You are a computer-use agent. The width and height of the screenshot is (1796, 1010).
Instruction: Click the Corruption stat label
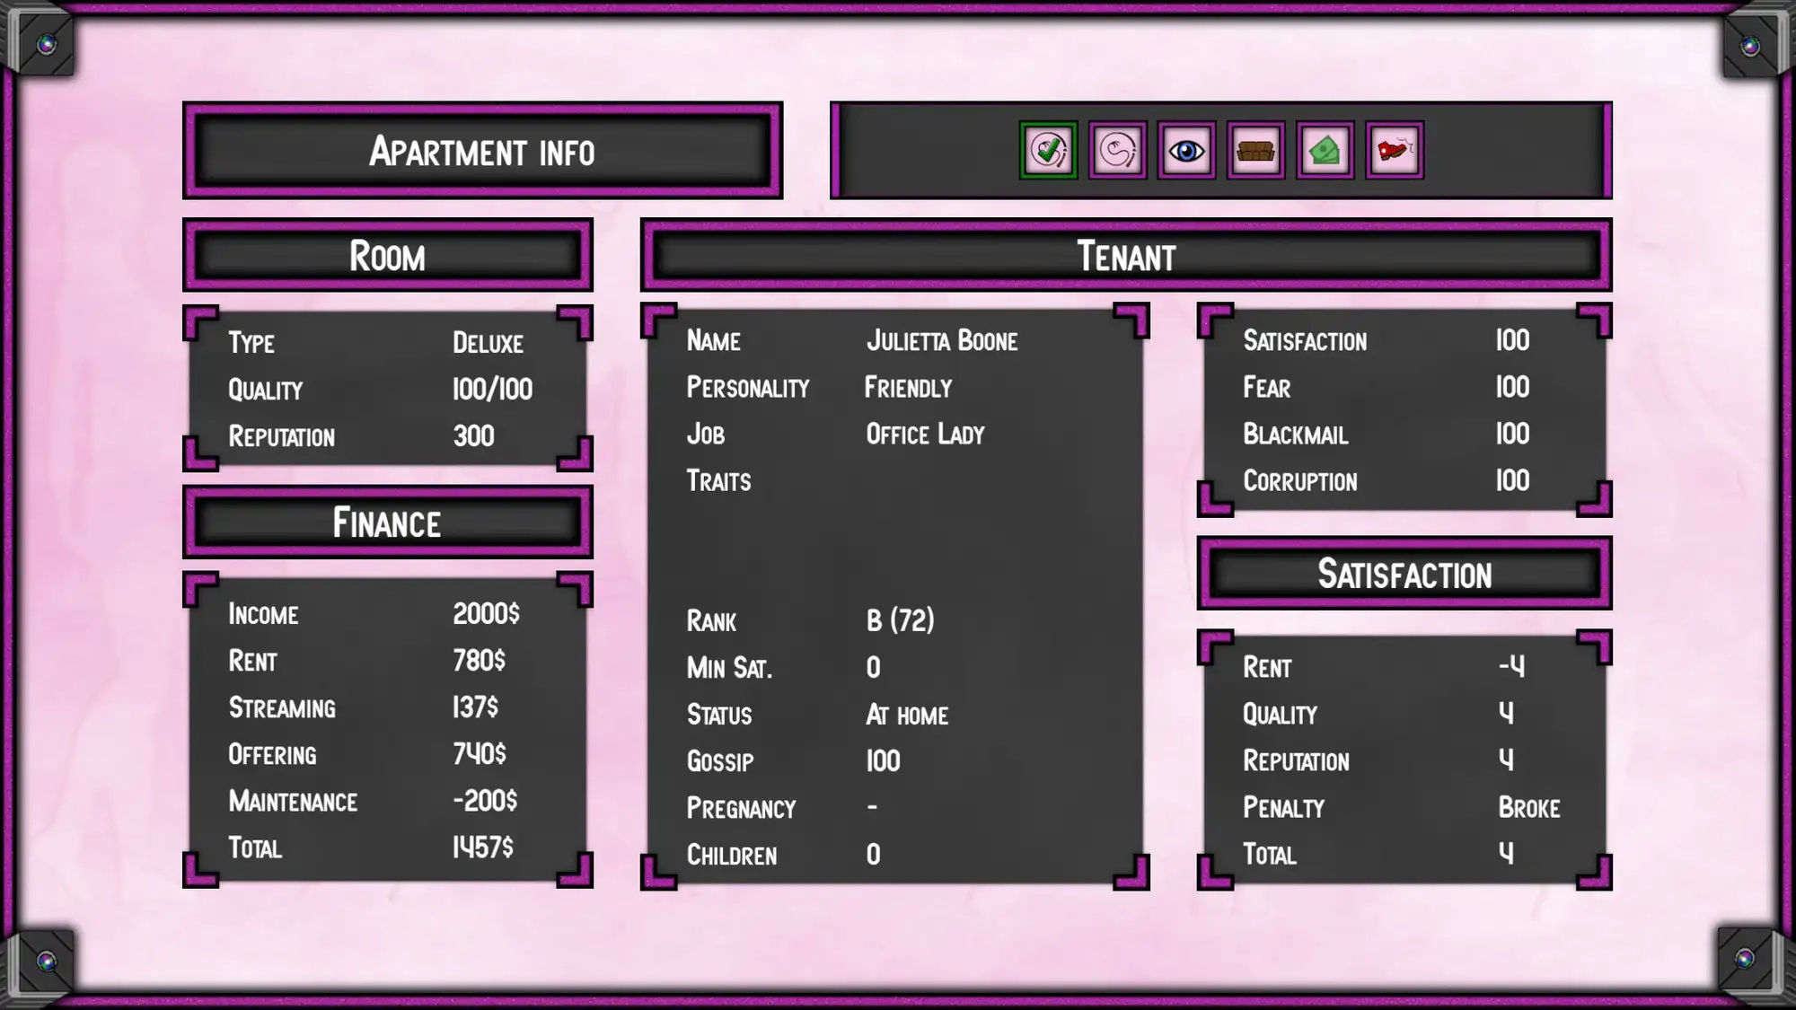[1299, 481]
